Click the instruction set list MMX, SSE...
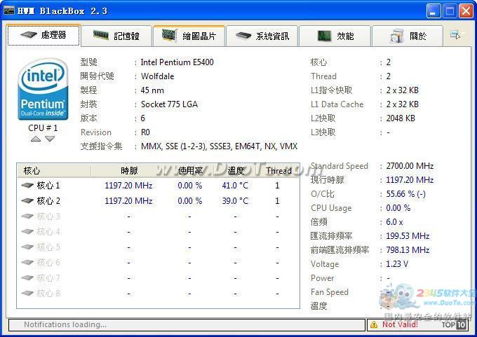Screen dimensions: 477x337 tap(219, 146)
